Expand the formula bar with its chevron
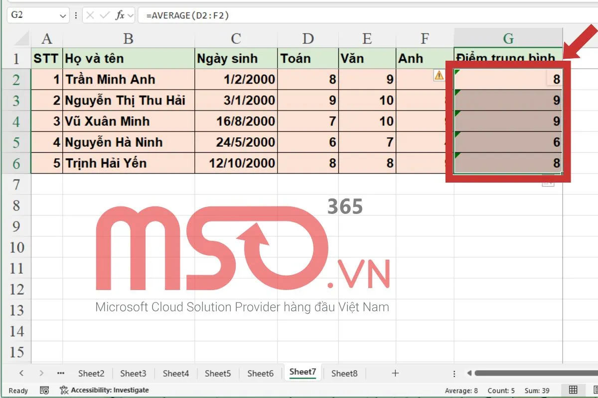Image resolution: width=598 pixels, height=398 pixels. (x=131, y=15)
